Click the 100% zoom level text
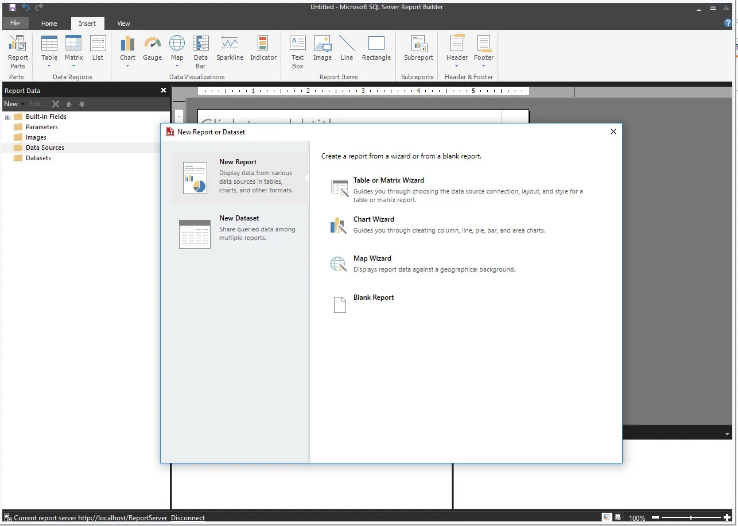738x526 pixels. [637, 518]
